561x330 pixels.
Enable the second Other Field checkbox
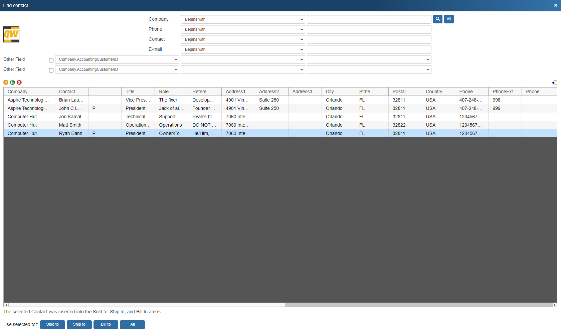51,70
